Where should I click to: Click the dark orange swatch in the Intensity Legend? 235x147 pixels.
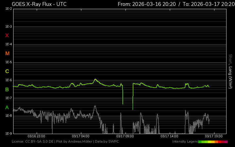click(216, 142)
